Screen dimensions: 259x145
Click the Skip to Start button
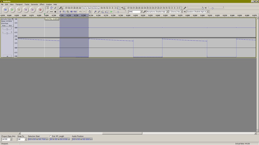(26, 10)
